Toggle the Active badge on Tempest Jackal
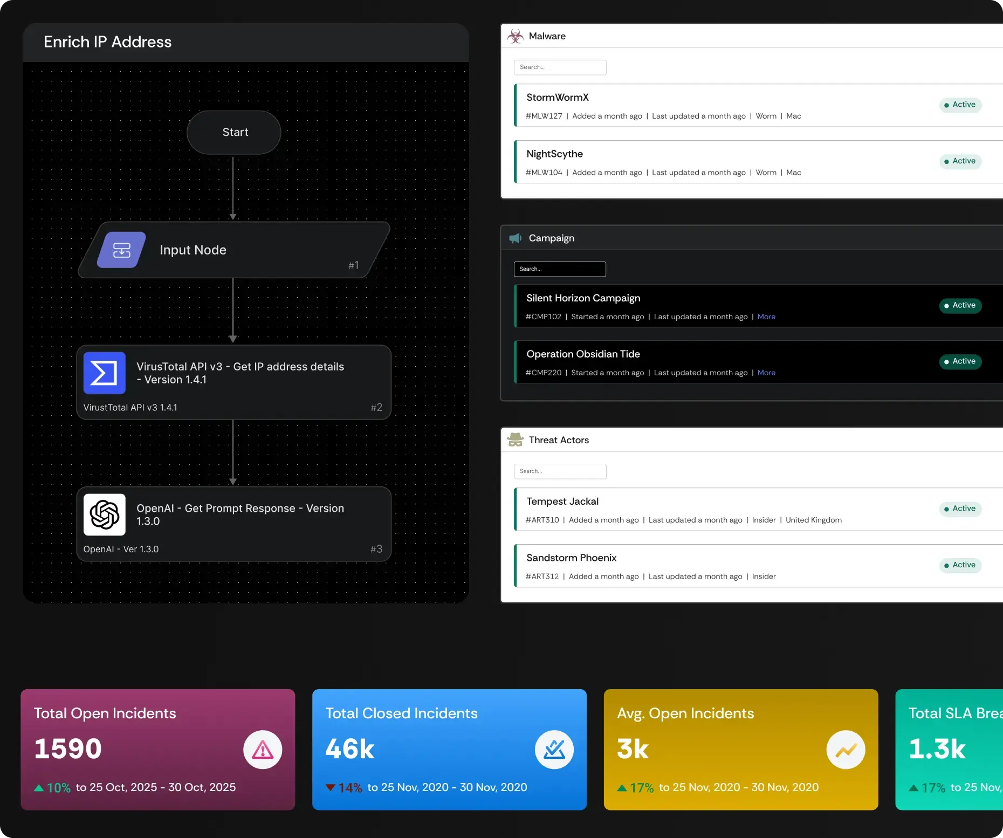The image size is (1003, 838). 960,509
